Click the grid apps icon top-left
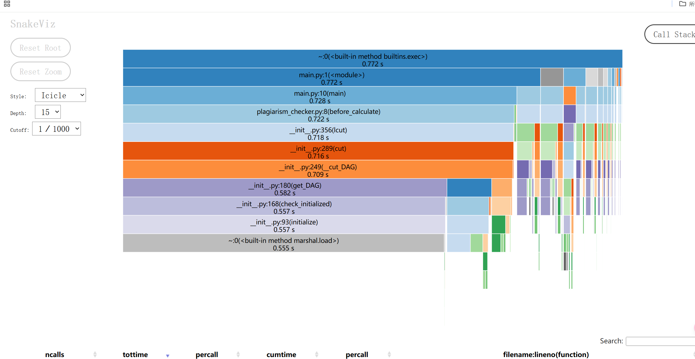 tap(7, 4)
